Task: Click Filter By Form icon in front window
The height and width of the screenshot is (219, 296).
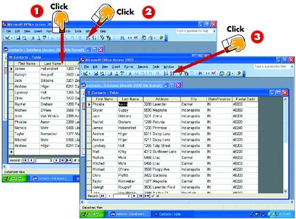Action: pyautogui.click(x=186, y=74)
